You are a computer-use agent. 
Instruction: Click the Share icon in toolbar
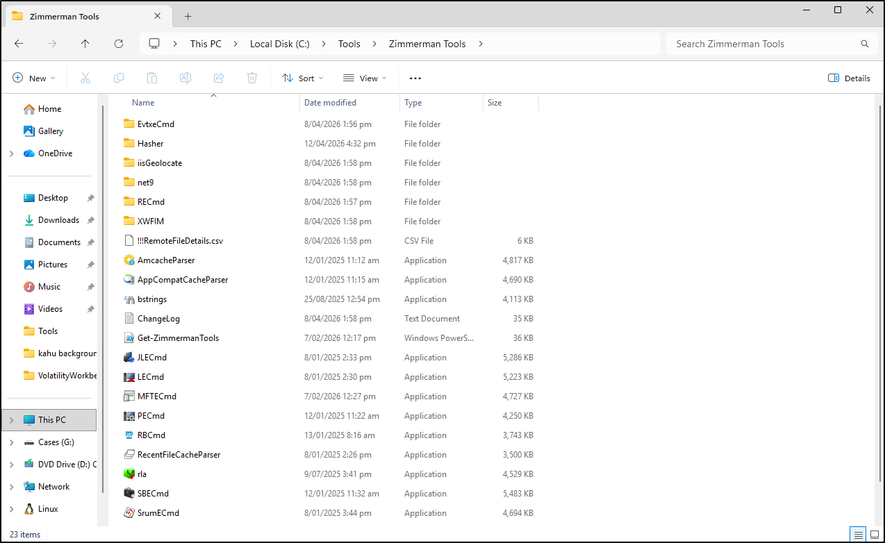219,78
